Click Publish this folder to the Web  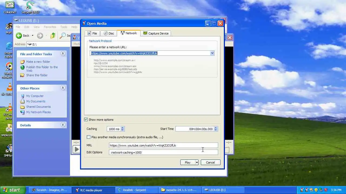(x=42, y=69)
